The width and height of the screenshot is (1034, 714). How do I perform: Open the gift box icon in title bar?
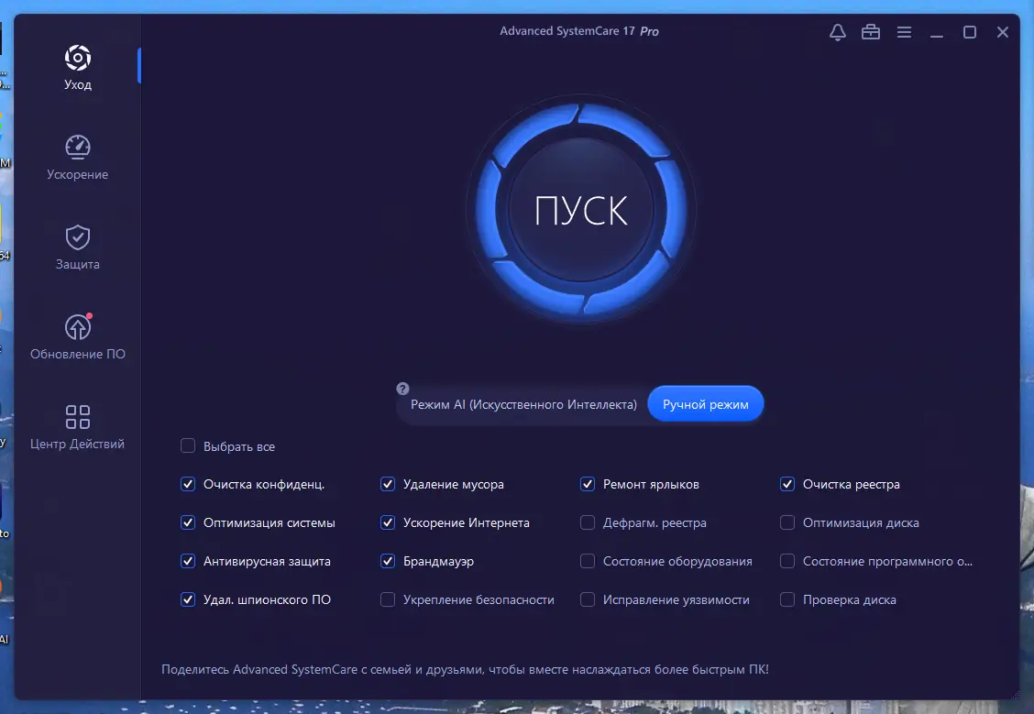tap(870, 31)
